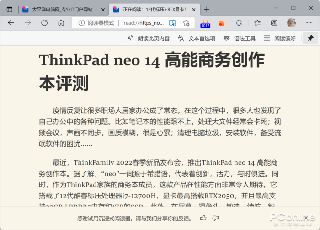Open the tab actions menu icon

[10, 10]
